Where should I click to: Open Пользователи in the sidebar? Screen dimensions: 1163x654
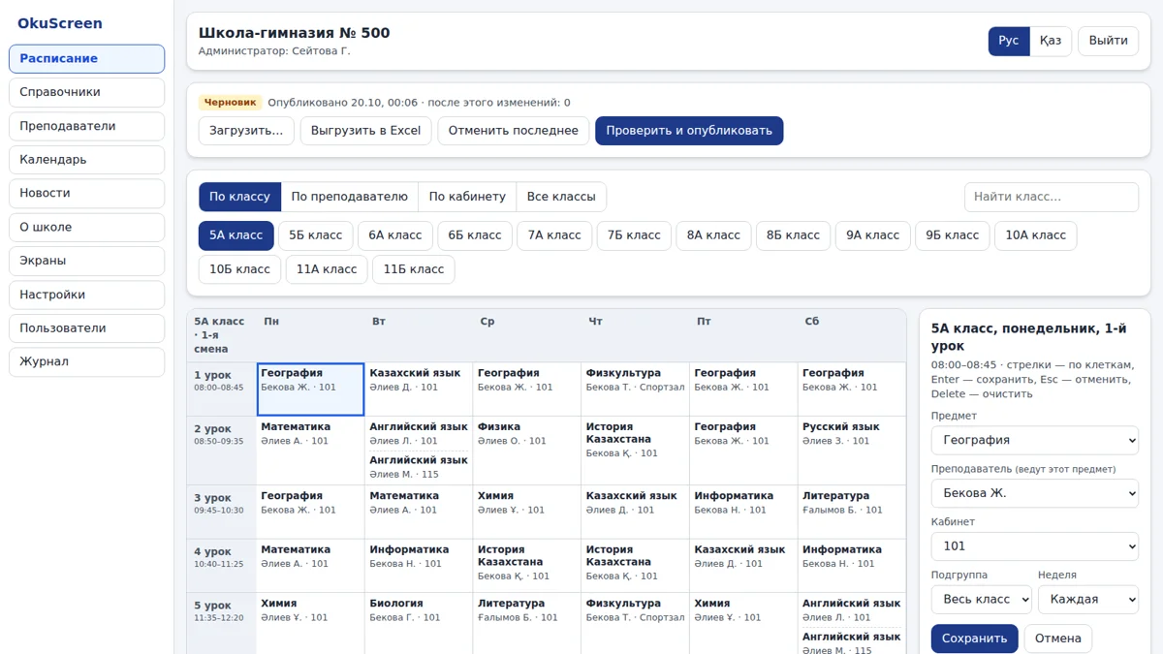coord(87,327)
